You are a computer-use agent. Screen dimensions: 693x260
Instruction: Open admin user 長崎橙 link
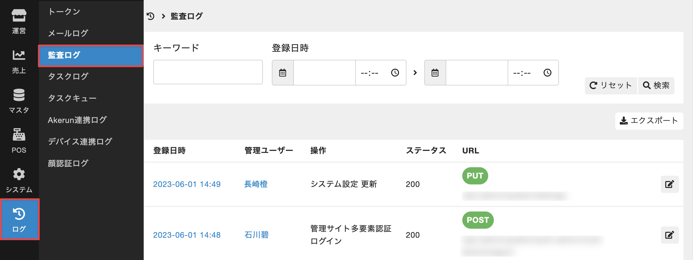(256, 184)
